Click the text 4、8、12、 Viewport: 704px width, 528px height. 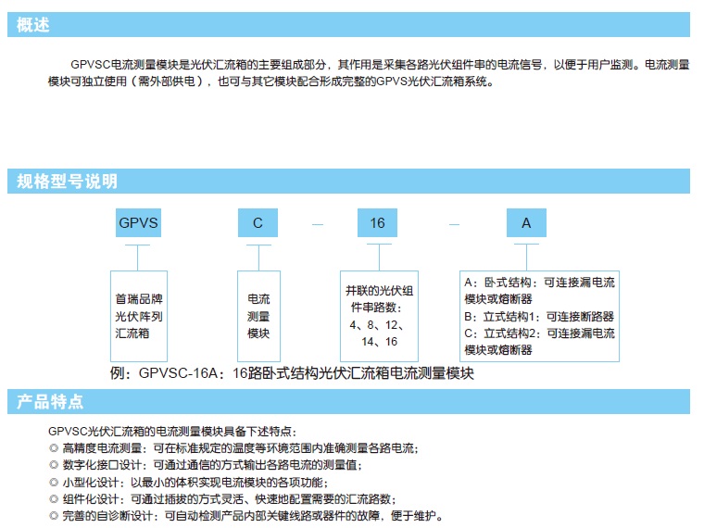pyautogui.click(x=377, y=324)
